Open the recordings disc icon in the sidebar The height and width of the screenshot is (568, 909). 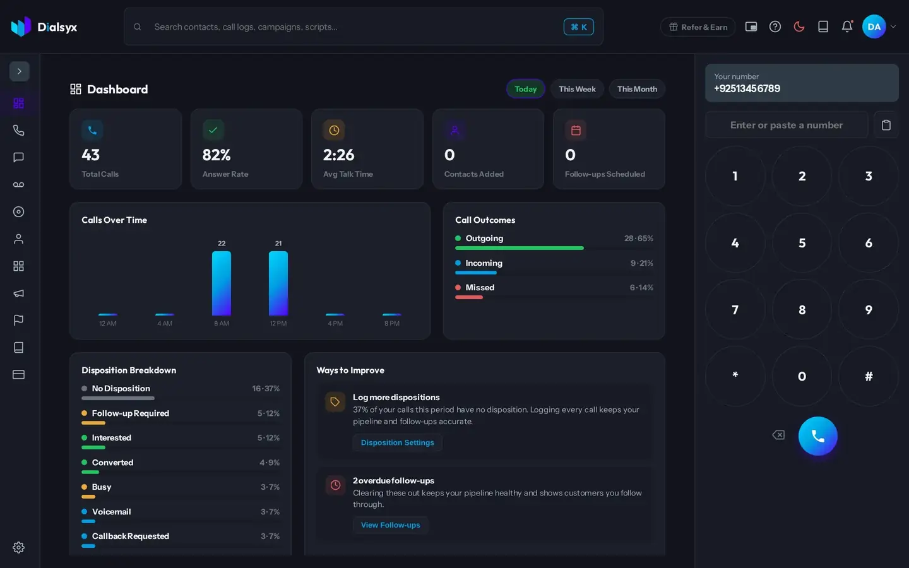[x=19, y=211]
